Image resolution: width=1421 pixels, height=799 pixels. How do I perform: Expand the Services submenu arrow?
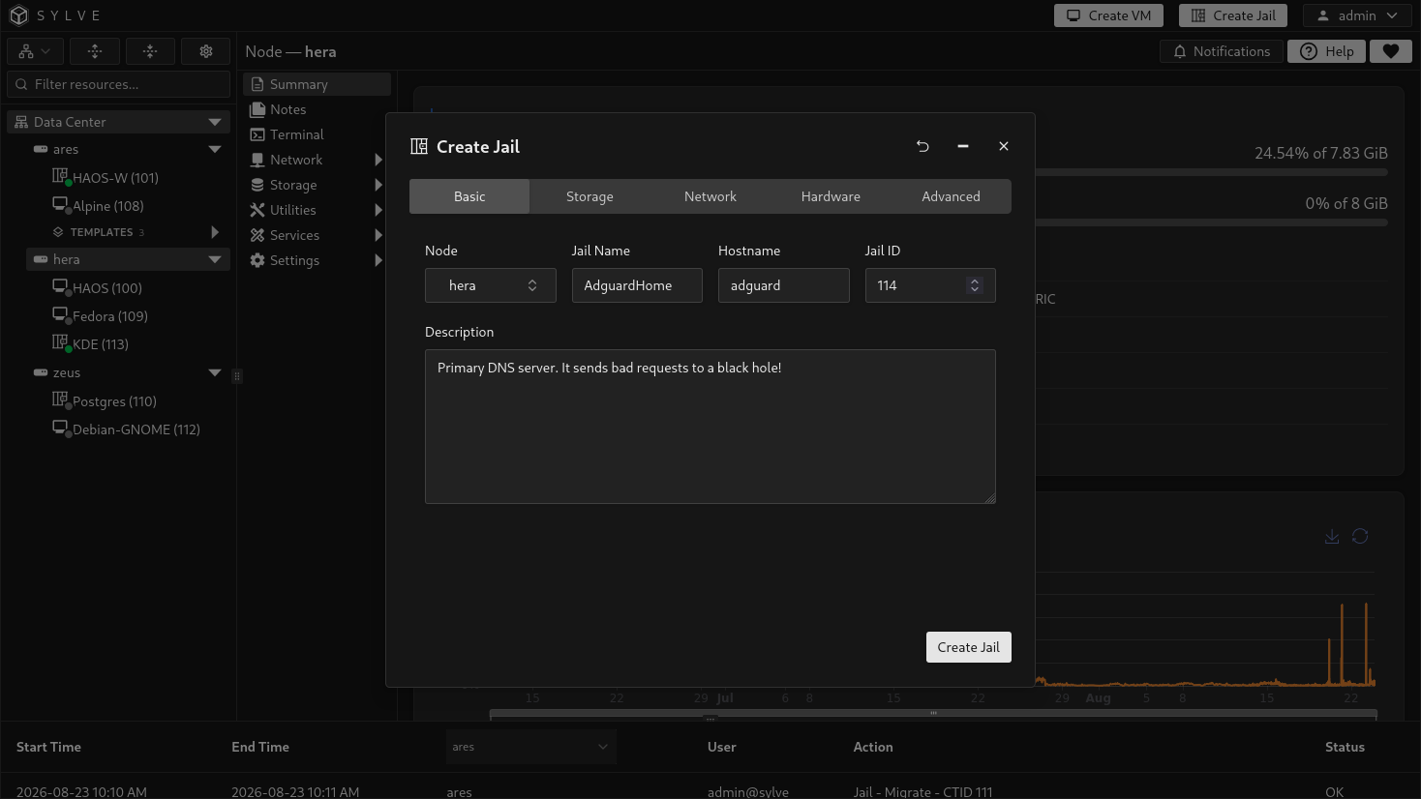378,235
